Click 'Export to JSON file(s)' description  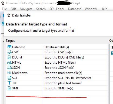[x=59, y=68]
